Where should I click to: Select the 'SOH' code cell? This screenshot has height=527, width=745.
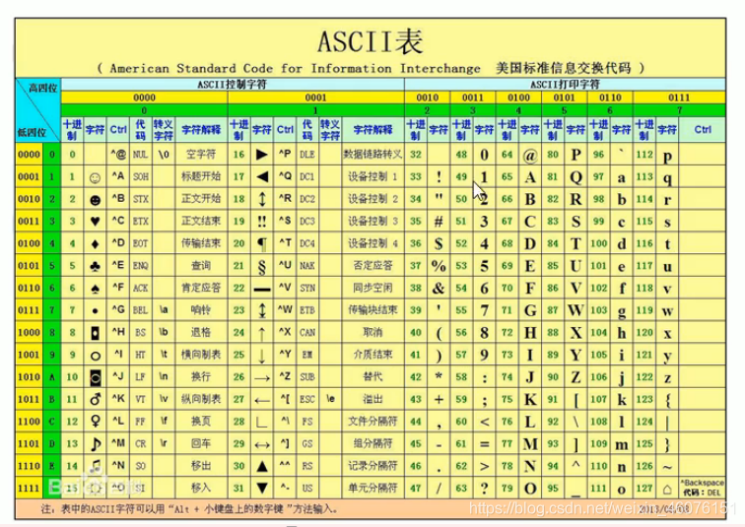141,177
